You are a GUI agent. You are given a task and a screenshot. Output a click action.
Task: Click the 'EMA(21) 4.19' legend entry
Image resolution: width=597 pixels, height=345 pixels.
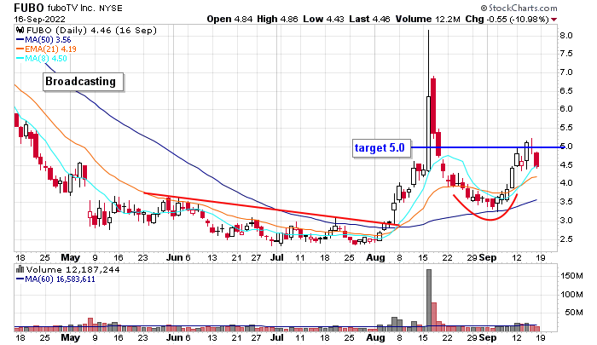46,49
